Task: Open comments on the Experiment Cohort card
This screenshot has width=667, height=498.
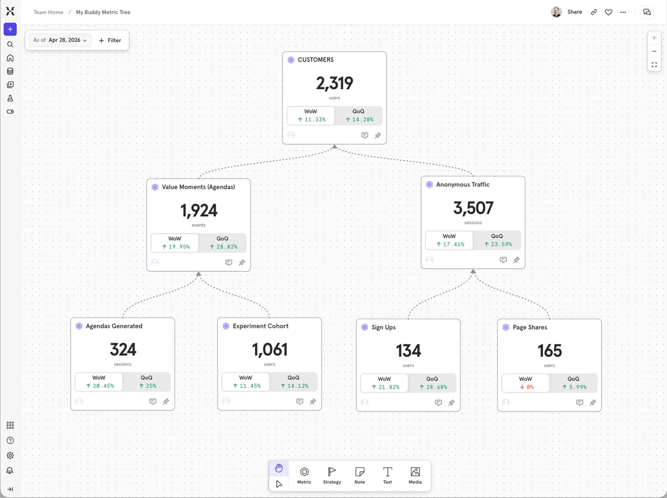Action: coord(300,402)
